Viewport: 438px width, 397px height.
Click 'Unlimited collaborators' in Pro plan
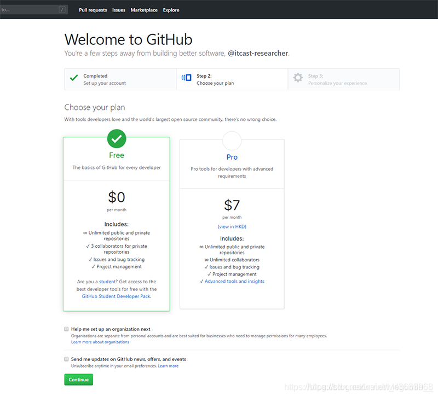click(232, 260)
